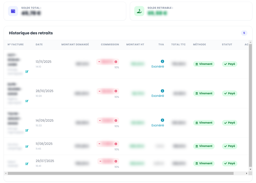Edit the invoice dated 28/10/2025
256x183 pixels.
point(27,101)
